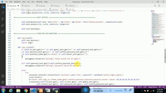Switch to the home.py tab

click(x=56, y=6)
